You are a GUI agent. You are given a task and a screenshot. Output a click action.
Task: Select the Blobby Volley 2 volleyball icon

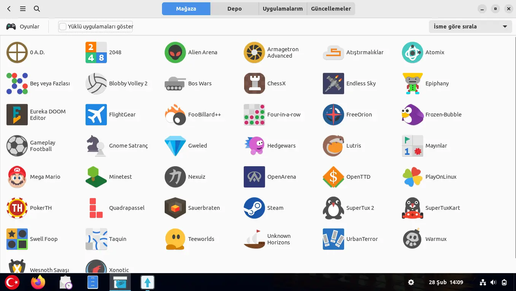point(96,83)
